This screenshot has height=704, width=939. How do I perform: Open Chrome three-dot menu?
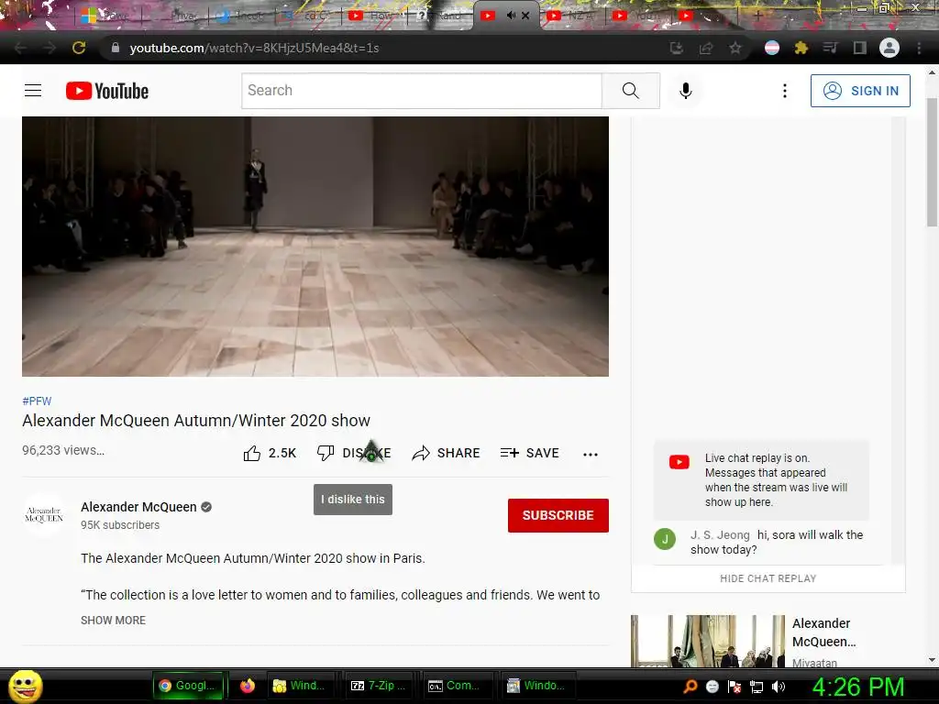coord(919,48)
